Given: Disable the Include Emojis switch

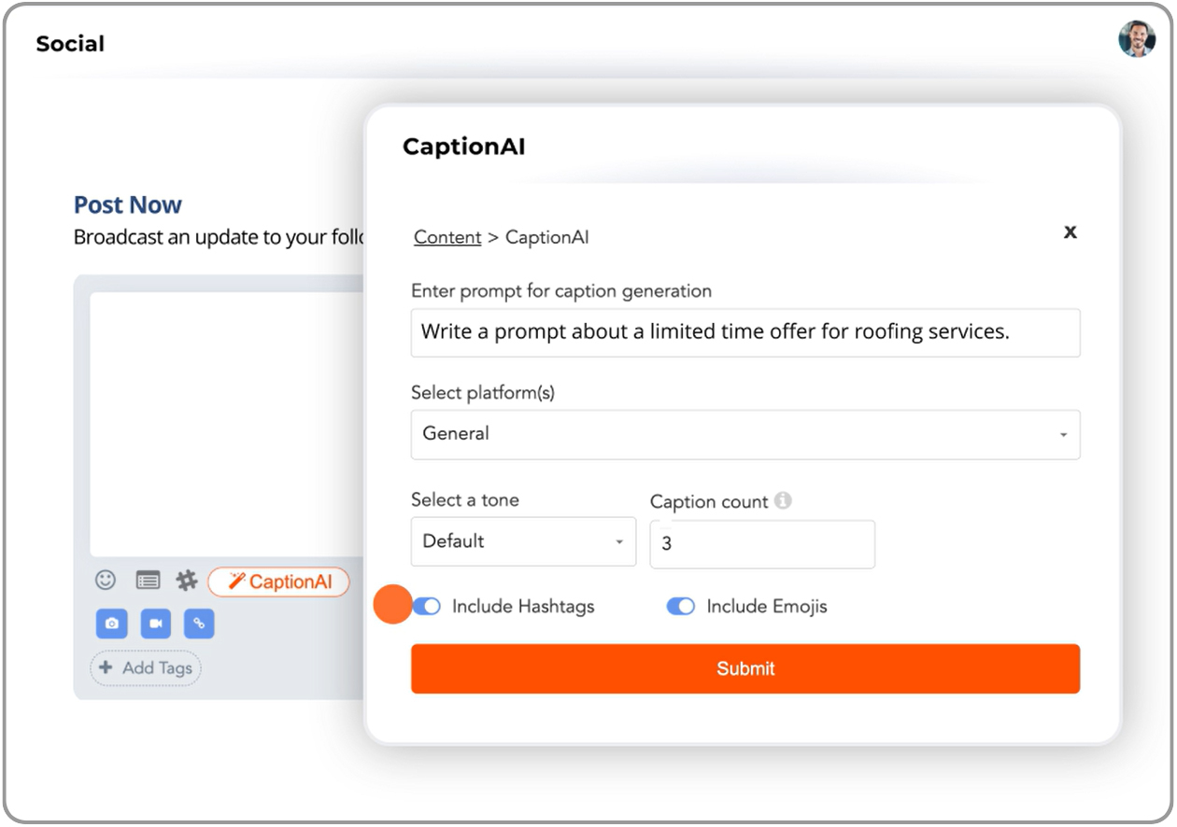Looking at the screenshot, I should [680, 607].
